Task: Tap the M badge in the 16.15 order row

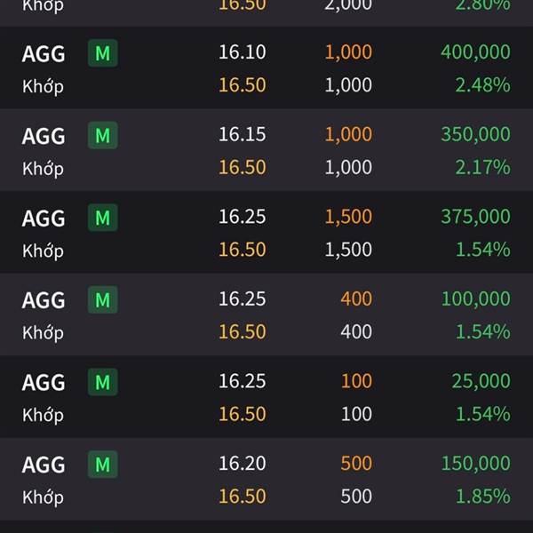Action: [x=102, y=136]
